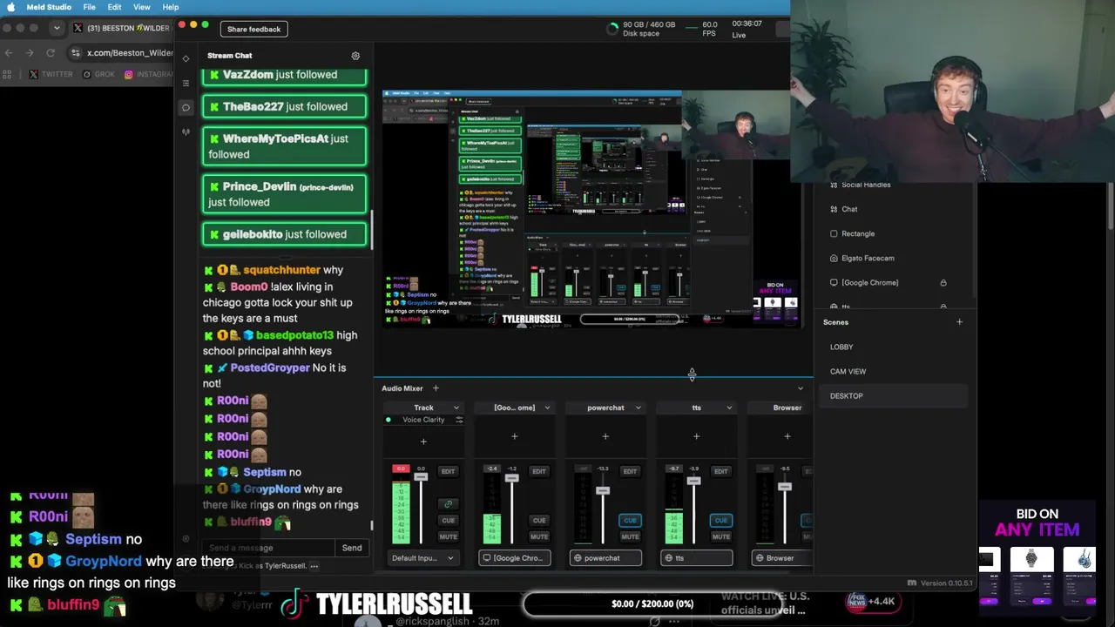
Task: Mute the powerchat channel
Action: click(x=630, y=536)
